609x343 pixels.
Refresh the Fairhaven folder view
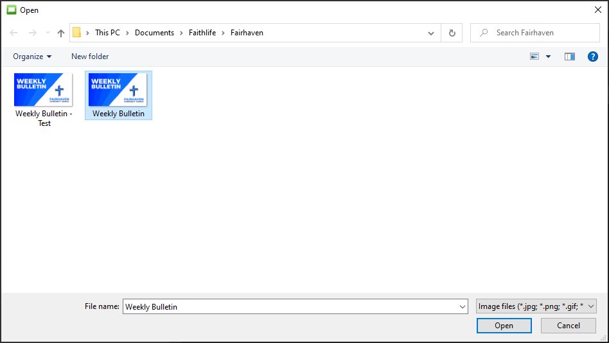point(452,33)
